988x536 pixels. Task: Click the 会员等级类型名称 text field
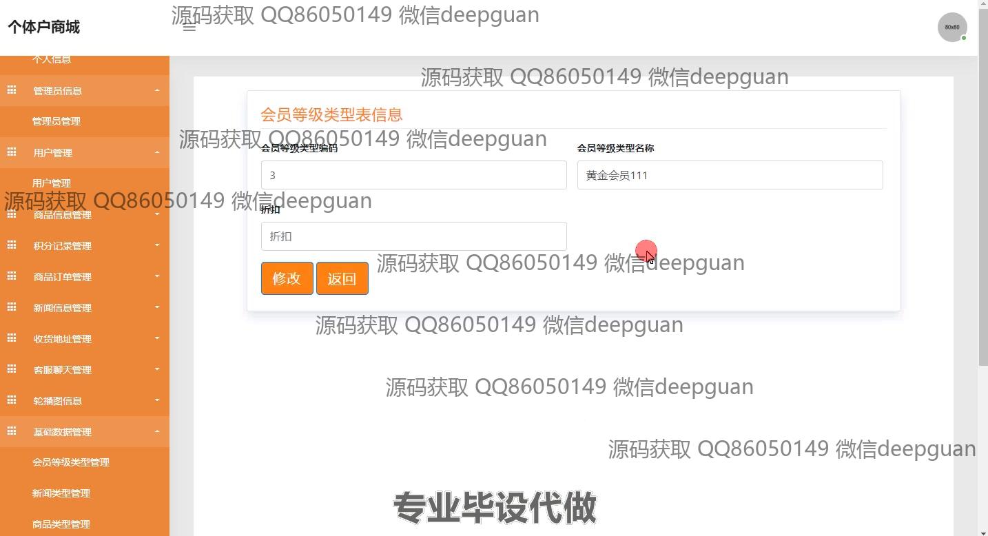730,175
